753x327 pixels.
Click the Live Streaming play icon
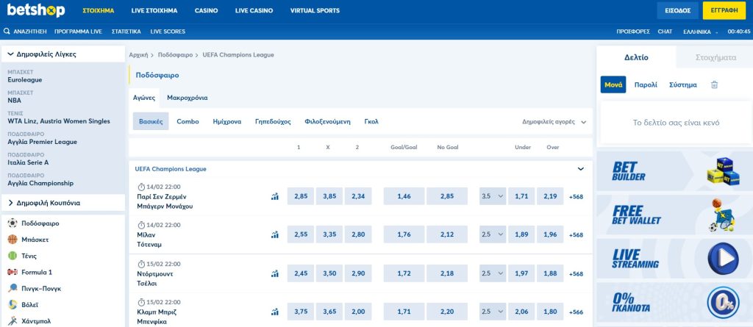point(723,259)
